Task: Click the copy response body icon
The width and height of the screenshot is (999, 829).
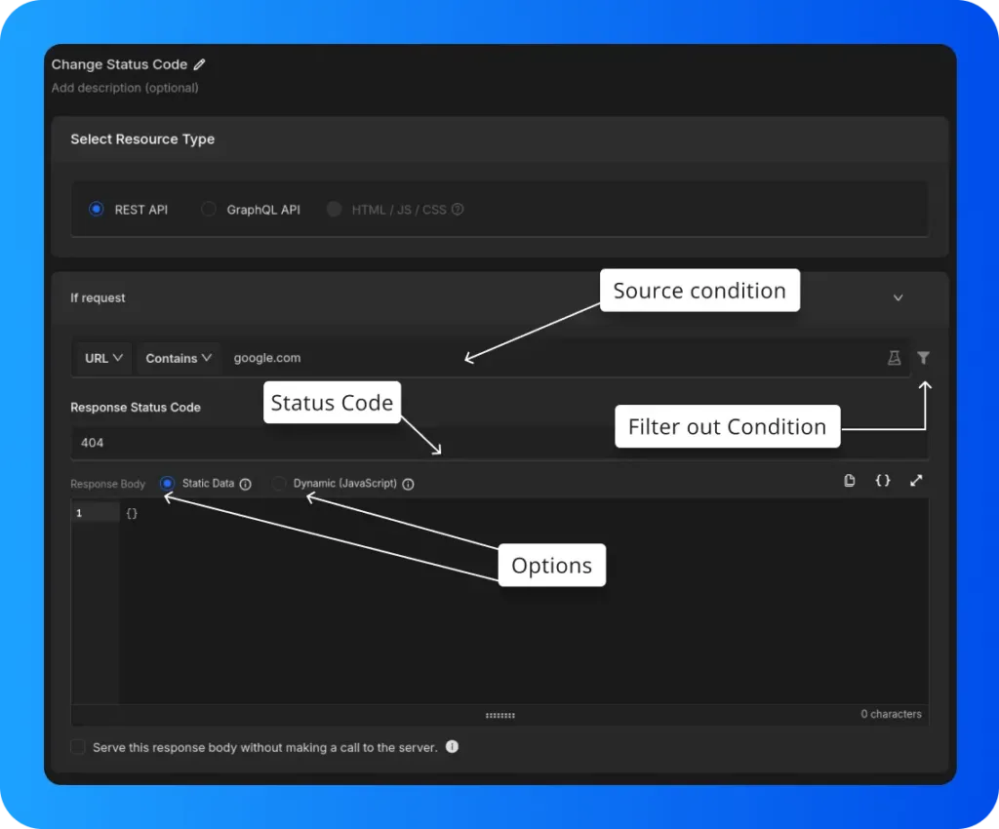Action: (x=850, y=480)
